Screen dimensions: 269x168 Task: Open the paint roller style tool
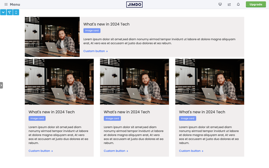point(10,12)
